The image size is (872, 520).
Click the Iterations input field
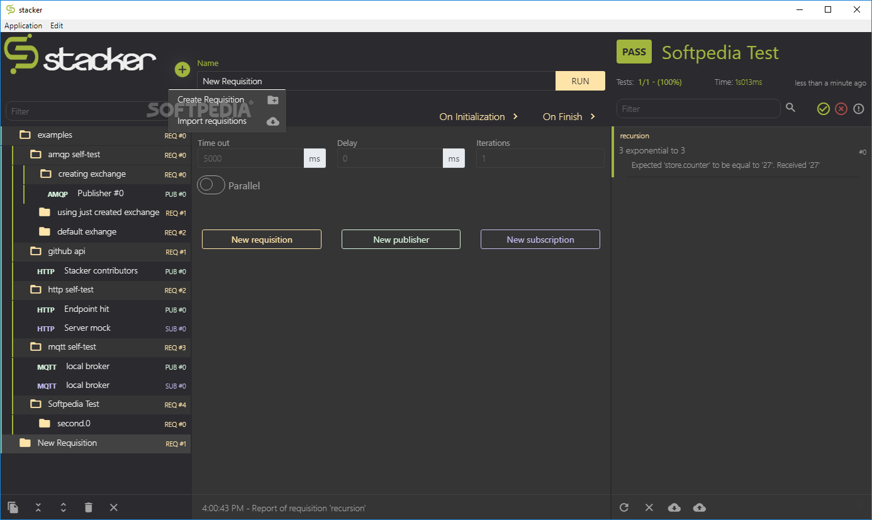540,158
